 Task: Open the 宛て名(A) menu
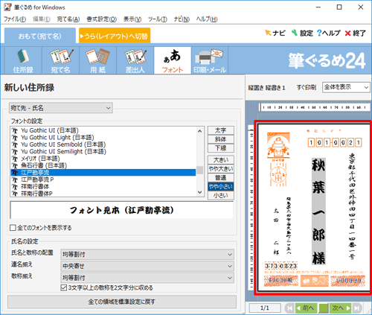point(68,19)
